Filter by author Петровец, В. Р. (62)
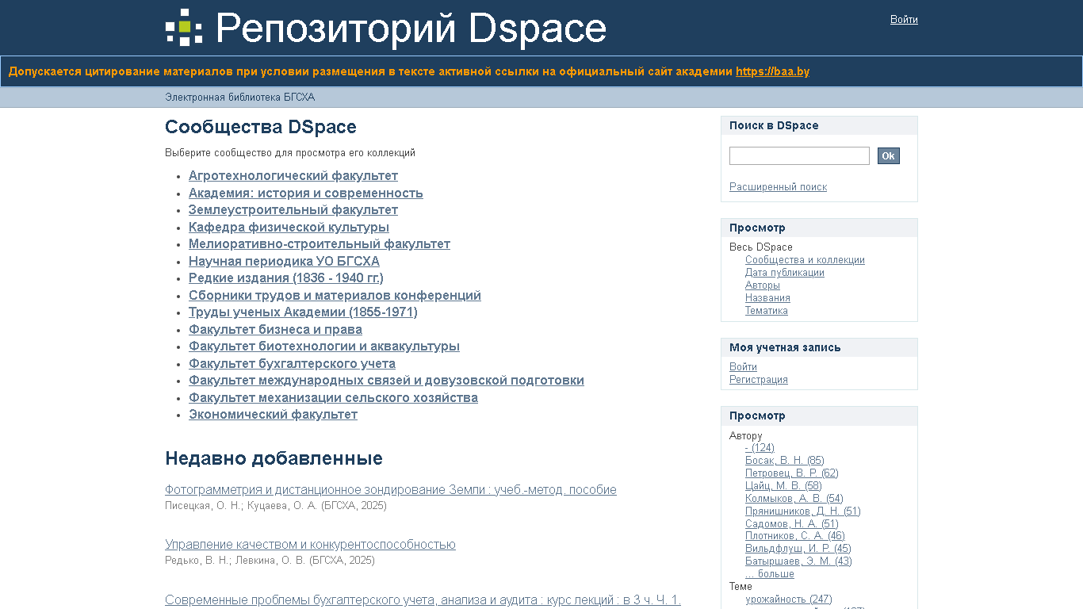The width and height of the screenshot is (1083, 609). pos(791,473)
